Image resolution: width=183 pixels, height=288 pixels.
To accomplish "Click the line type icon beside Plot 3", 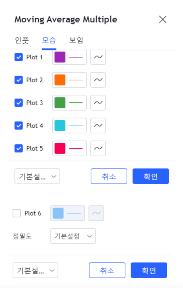I will (98, 103).
